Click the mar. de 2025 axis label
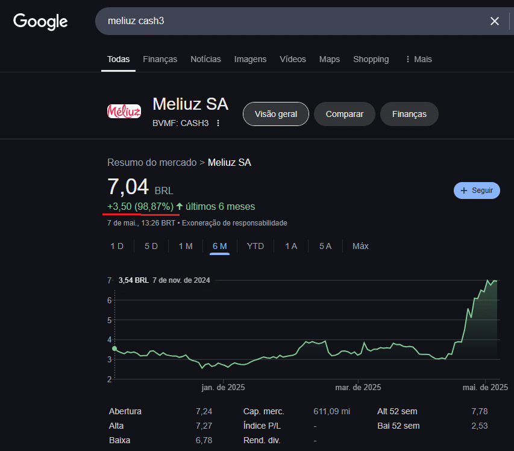Viewport: 514px width, 451px height. pyautogui.click(x=358, y=387)
